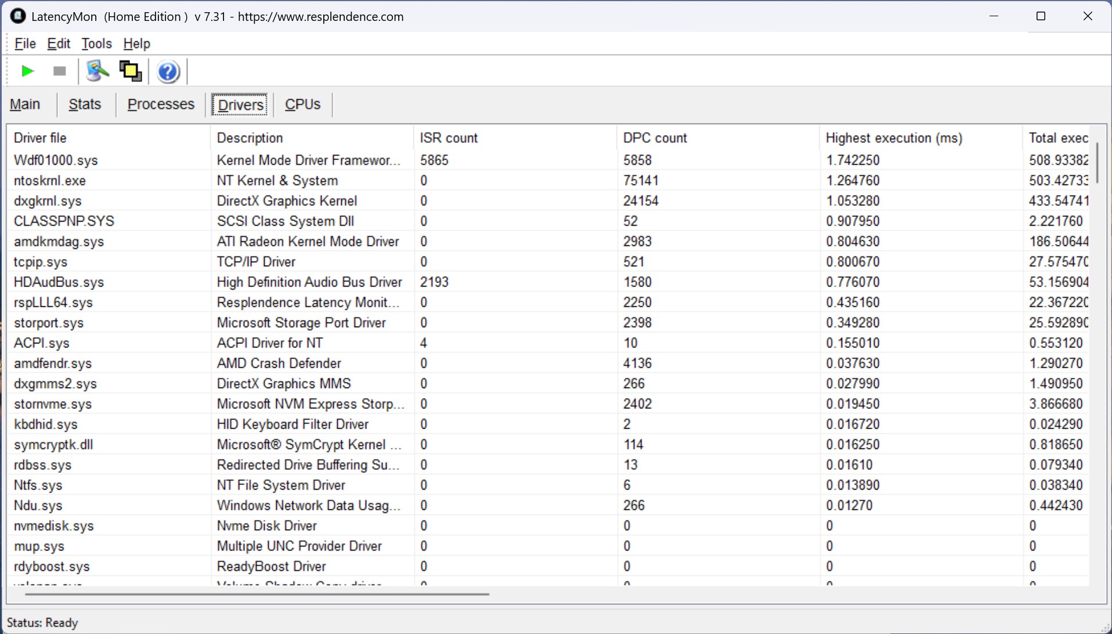Open the Tools menu

point(96,44)
